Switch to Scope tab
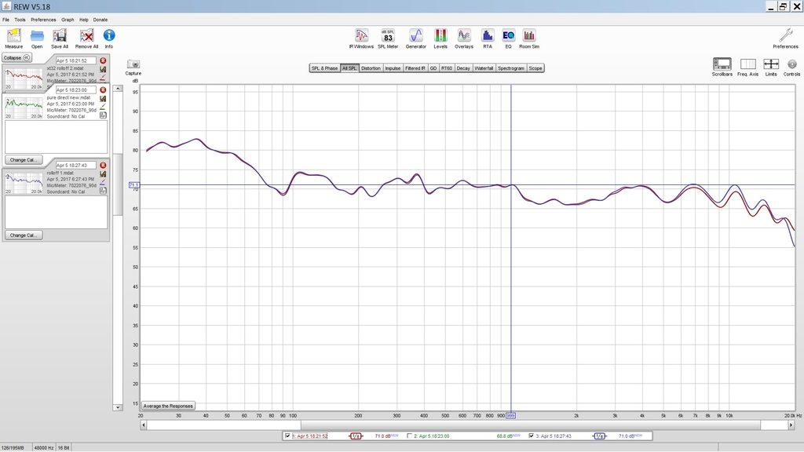 click(x=535, y=68)
